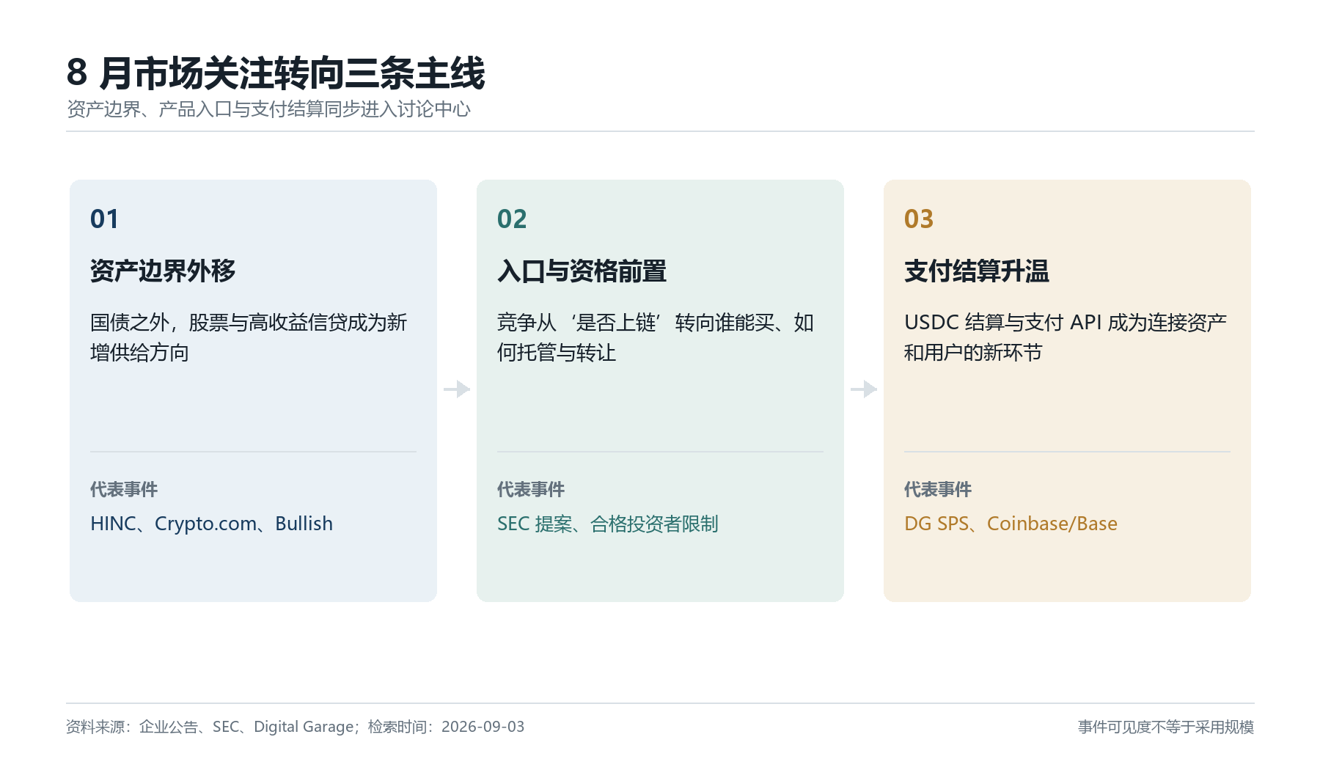The height and width of the screenshot is (770, 1320).
Task: Click the USDC 结算与支付 API description
Action: pos(1066,337)
